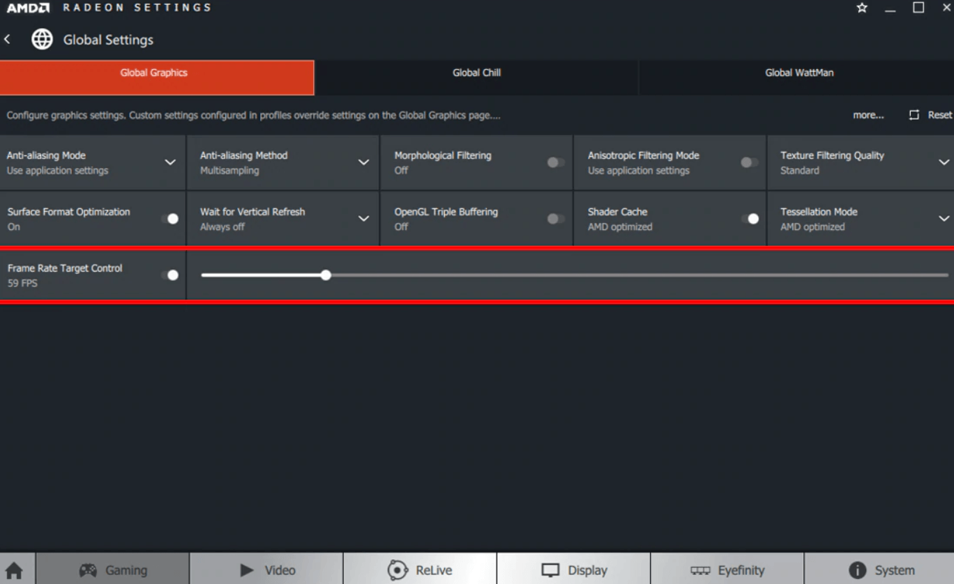Open Texture Filtering Quality dropdown
The image size is (954, 584).
pos(944,162)
